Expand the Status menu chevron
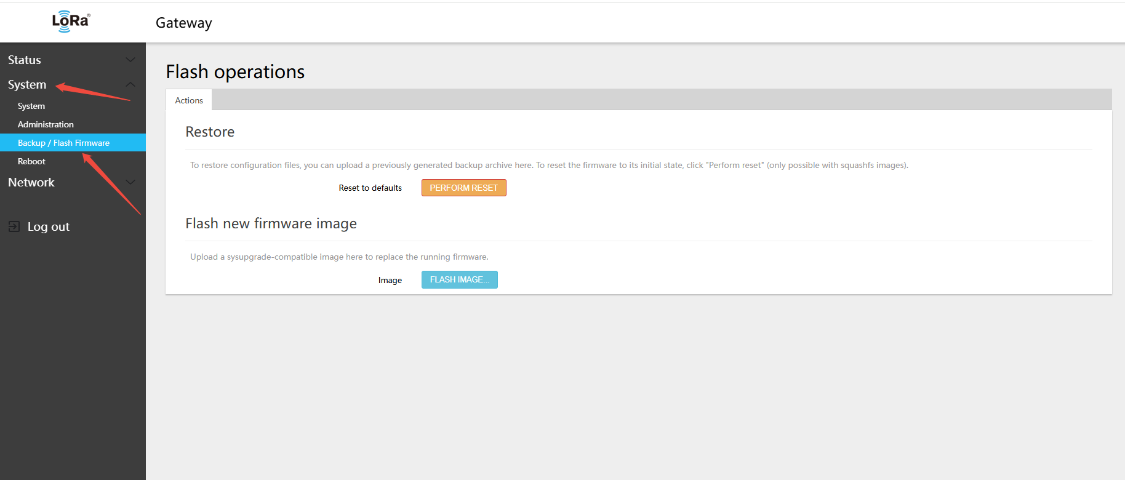 (x=130, y=60)
